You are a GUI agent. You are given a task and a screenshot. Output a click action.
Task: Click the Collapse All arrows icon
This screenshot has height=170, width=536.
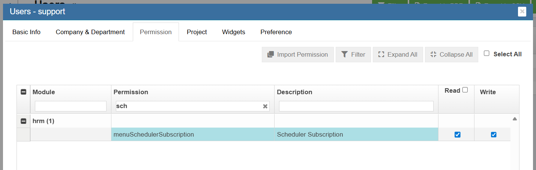tap(433, 54)
